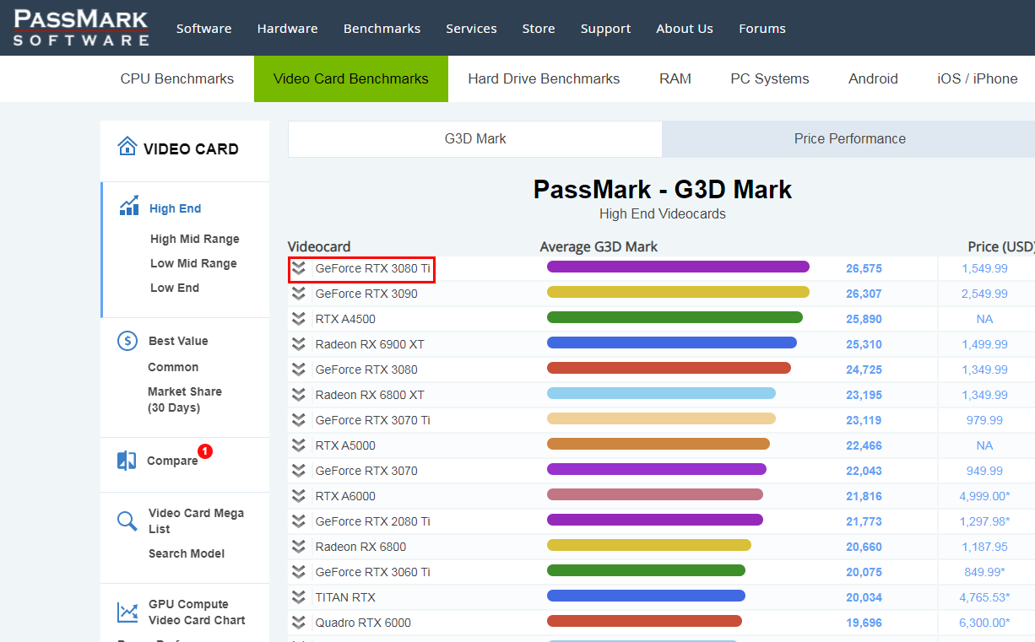Expand the Radeon RX 6900 XT row

coord(298,344)
